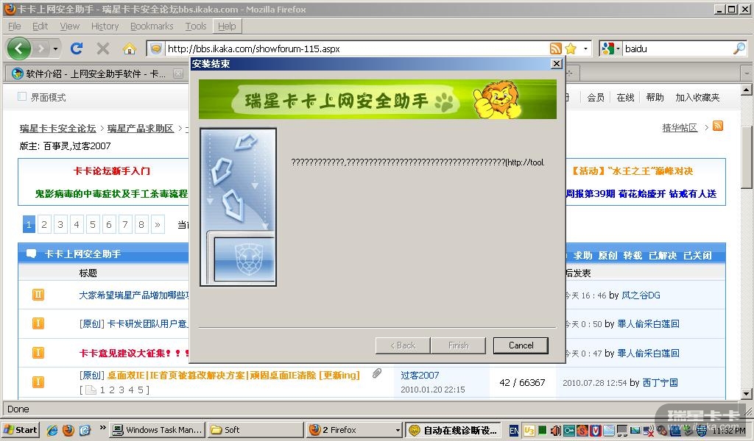The width and height of the screenshot is (754, 441).
Task: Go to page 5 of the forum
Action: [93, 225]
